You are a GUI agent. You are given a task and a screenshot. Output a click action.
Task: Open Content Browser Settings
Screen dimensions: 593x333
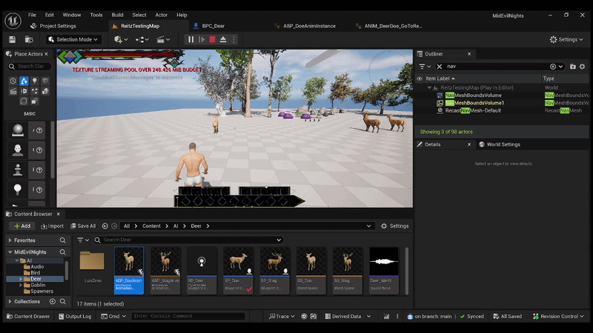click(x=395, y=226)
